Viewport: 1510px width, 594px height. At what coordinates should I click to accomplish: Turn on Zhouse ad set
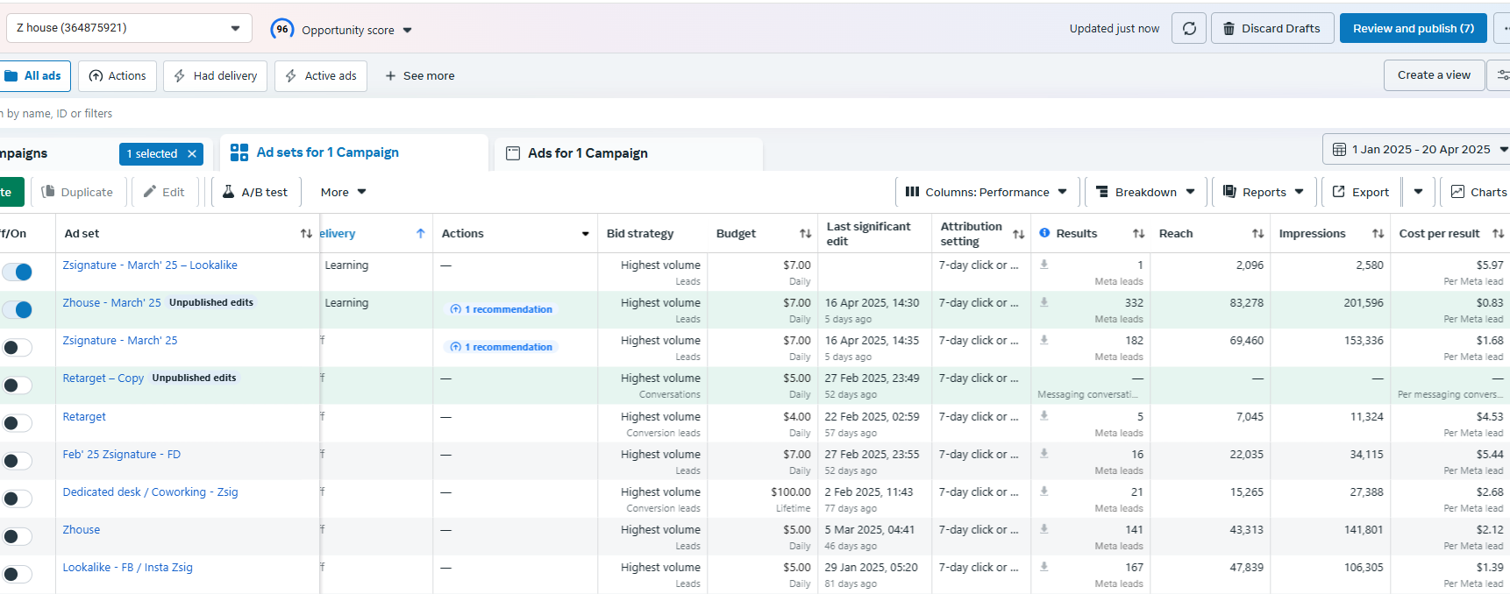(x=17, y=536)
